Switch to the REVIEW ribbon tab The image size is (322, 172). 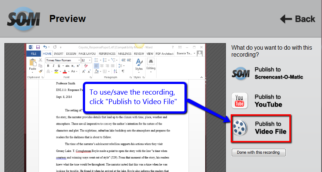(139, 54)
